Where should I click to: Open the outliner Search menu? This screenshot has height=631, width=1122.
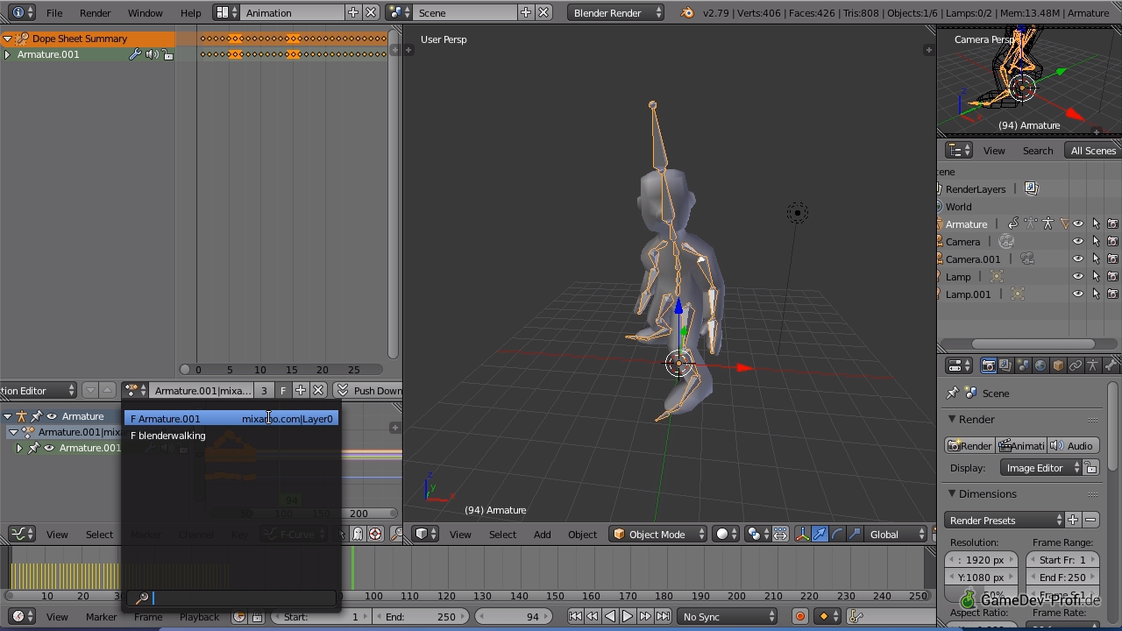pyautogui.click(x=1038, y=151)
